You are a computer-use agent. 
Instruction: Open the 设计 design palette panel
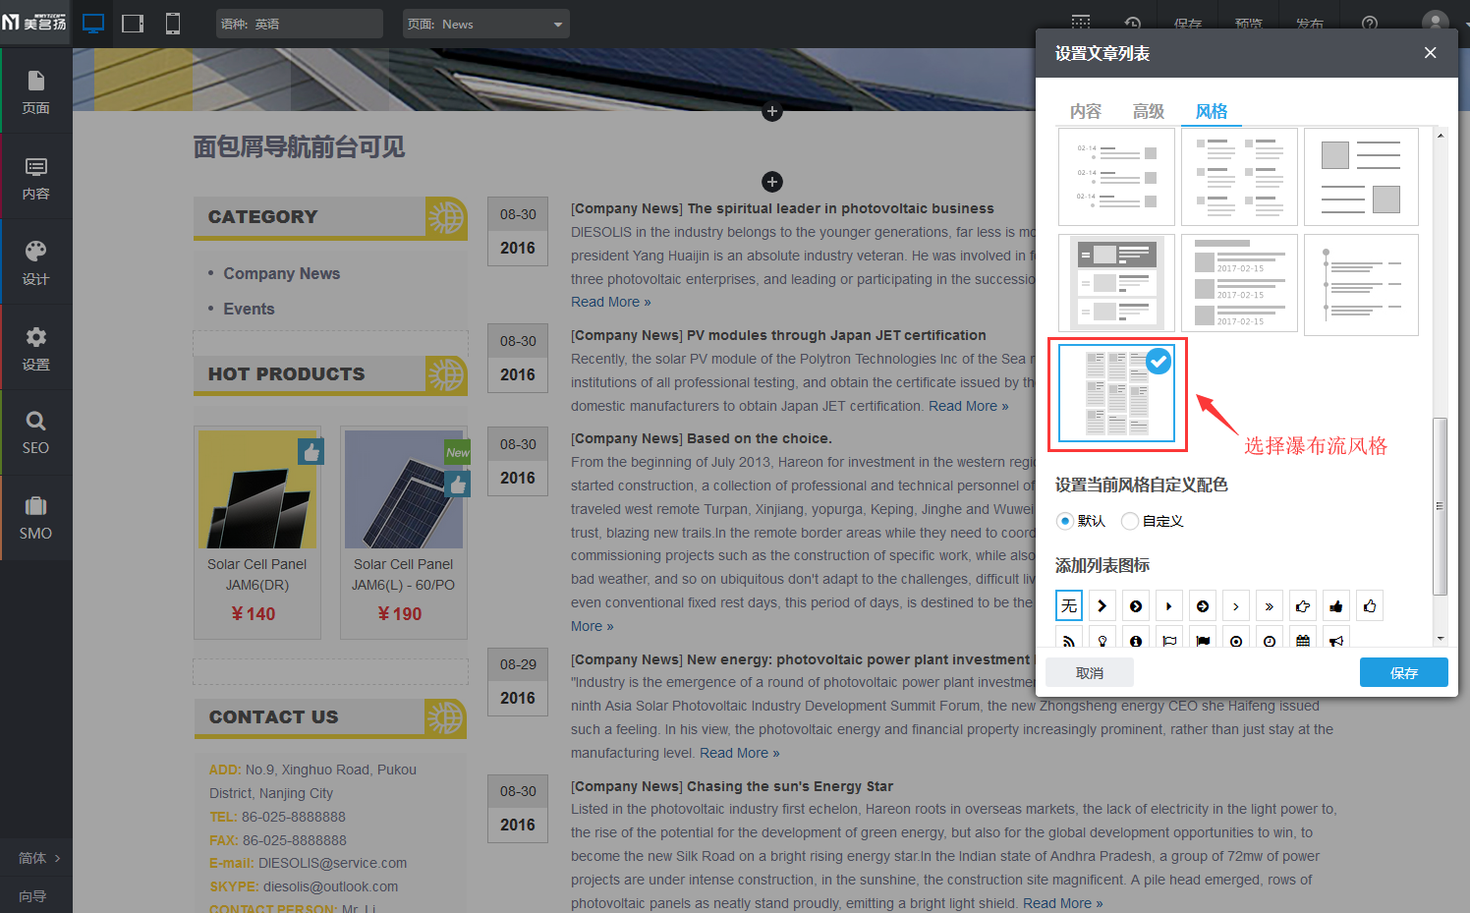pyautogui.click(x=35, y=262)
